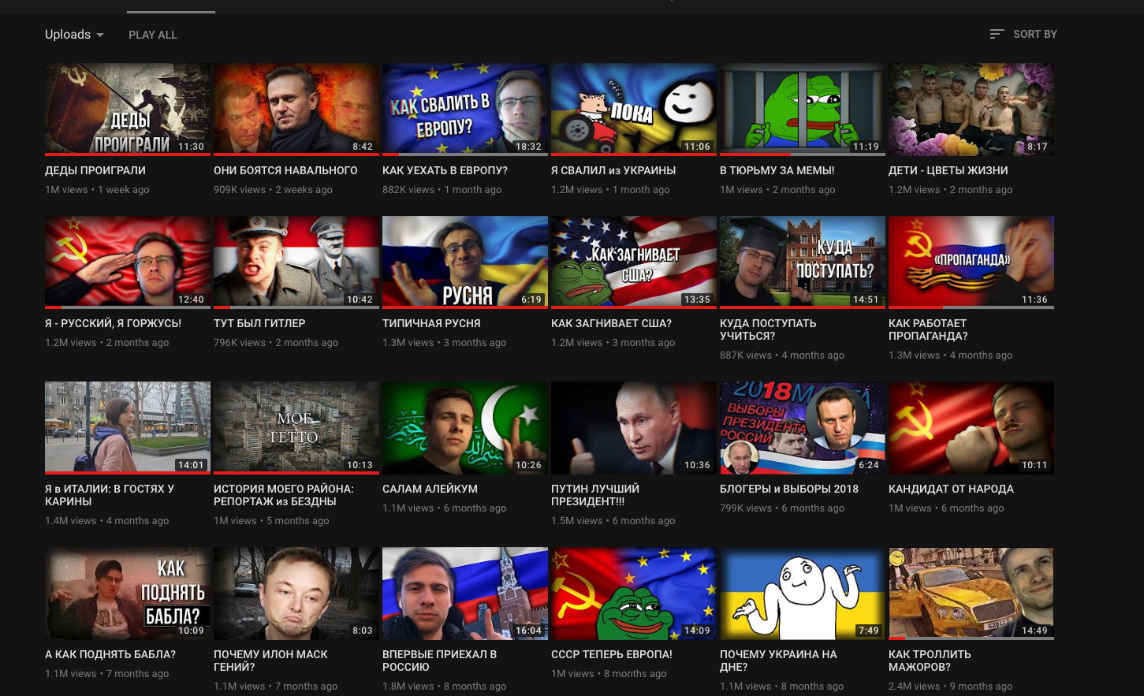
Task: Click the PLAY ALL button
Action: 153,35
